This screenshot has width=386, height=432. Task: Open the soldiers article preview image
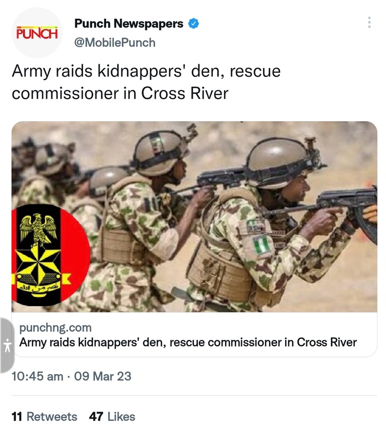(x=194, y=217)
